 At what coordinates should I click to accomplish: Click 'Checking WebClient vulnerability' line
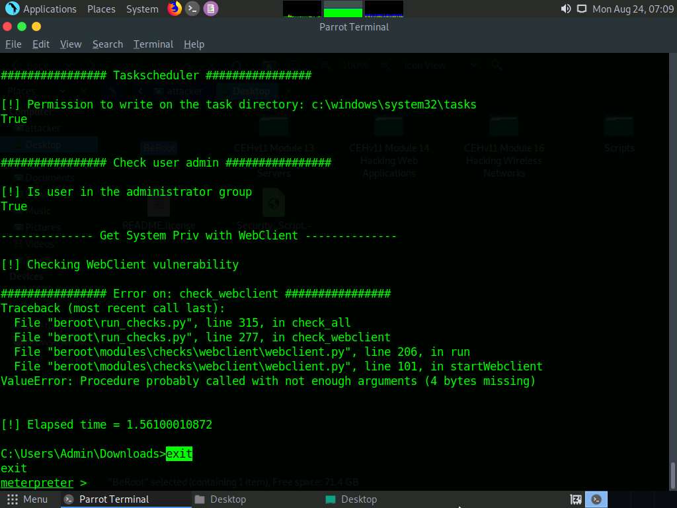point(120,265)
